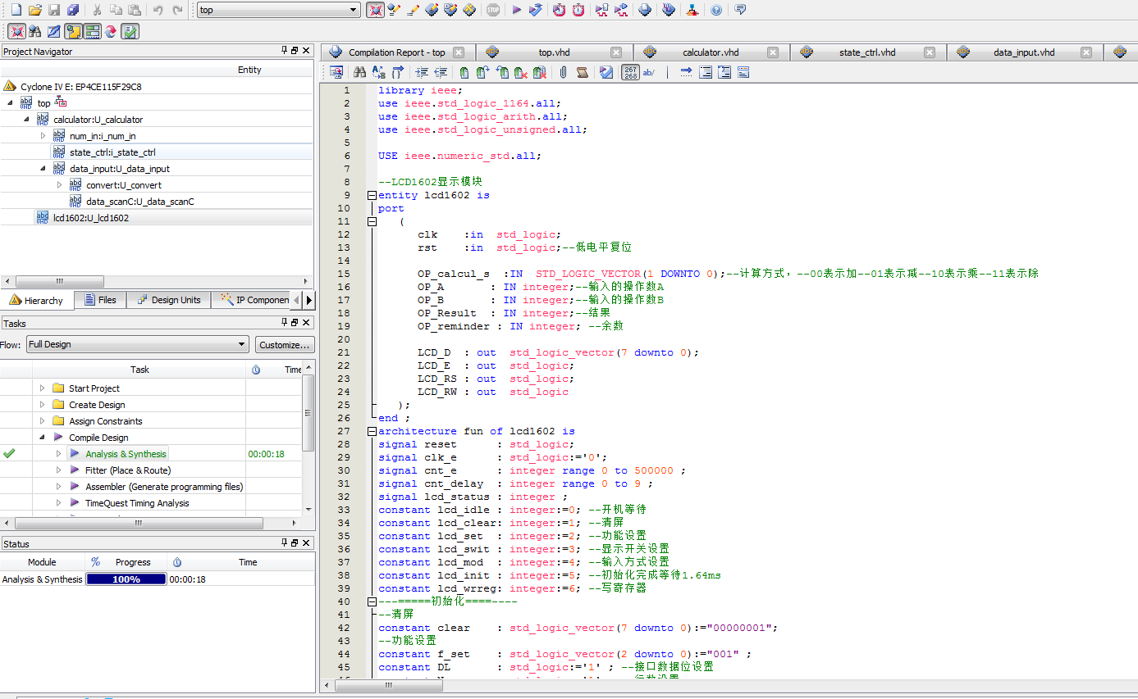Click the Stop Processing icon
1138x699 pixels.
coord(492,10)
